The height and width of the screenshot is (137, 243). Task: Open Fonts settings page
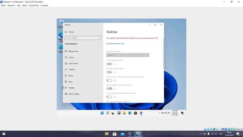click(71, 76)
